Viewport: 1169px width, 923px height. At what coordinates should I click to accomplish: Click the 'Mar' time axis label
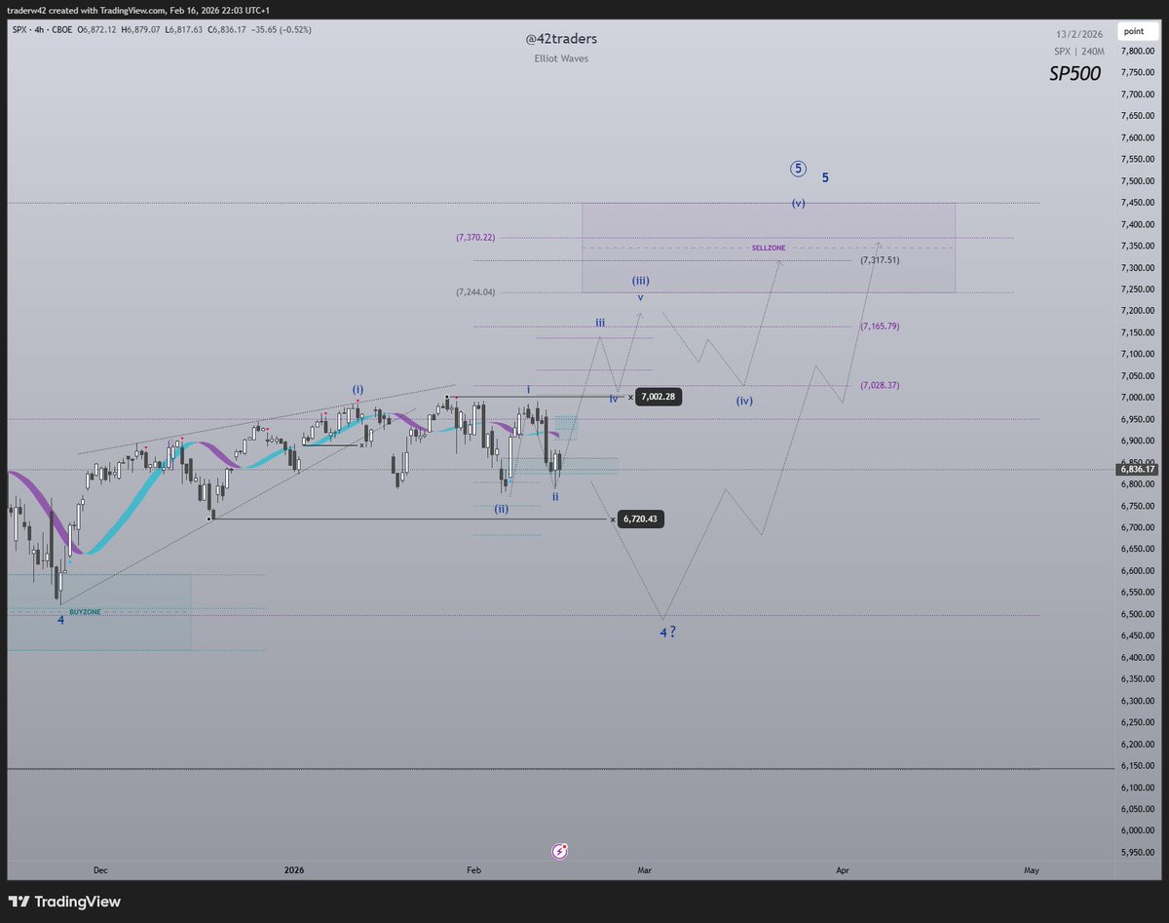(x=644, y=868)
